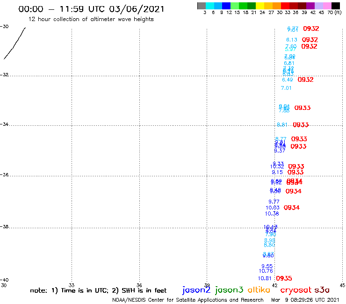Click red time '0934' beside 10.03
This screenshot has height=304, width=346.
(x=292, y=208)
